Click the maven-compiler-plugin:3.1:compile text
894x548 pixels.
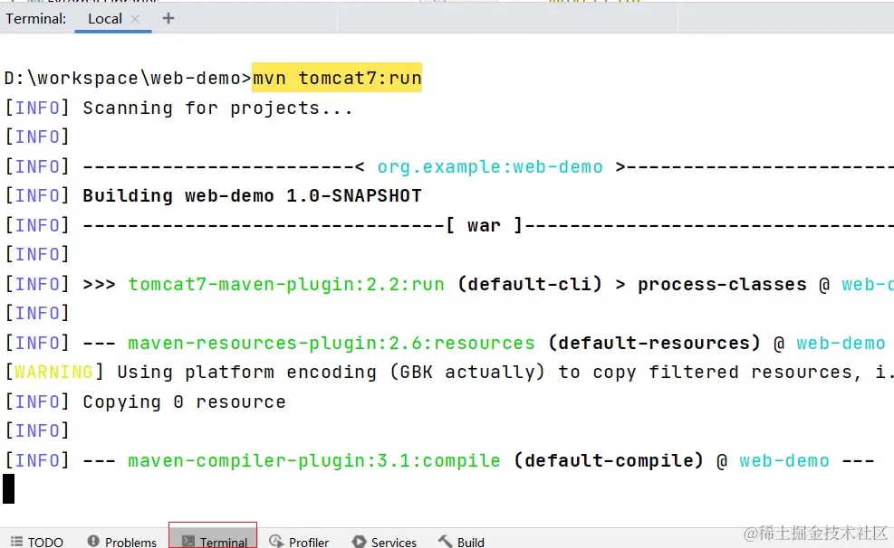pyautogui.click(x=314, y=460)
